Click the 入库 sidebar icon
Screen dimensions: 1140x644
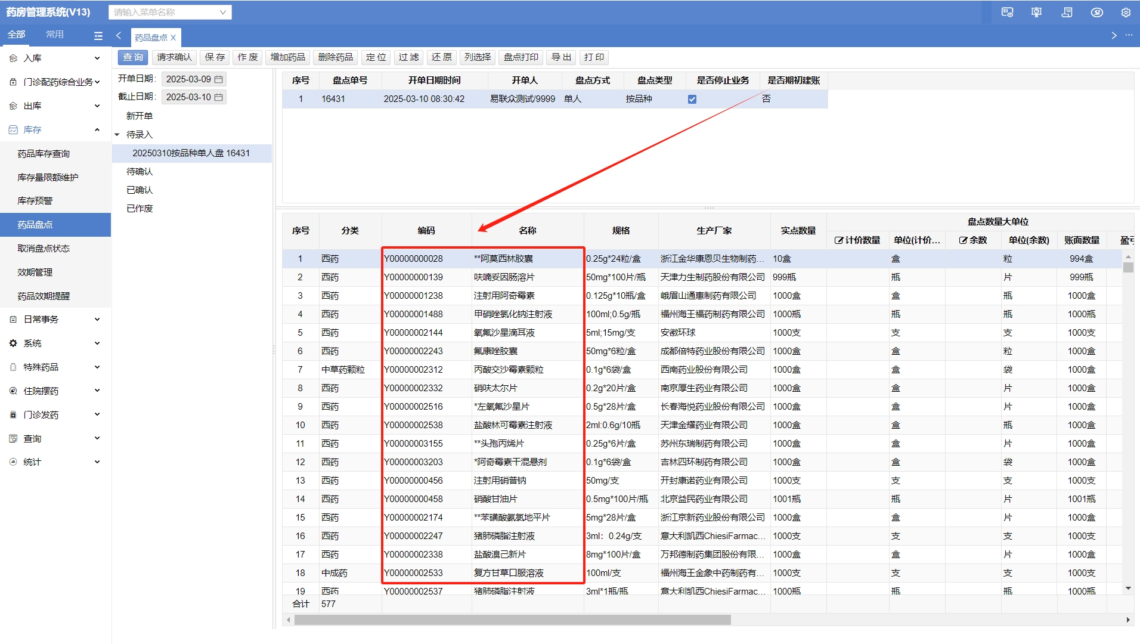pyautogui.click(x=13, y=58)
